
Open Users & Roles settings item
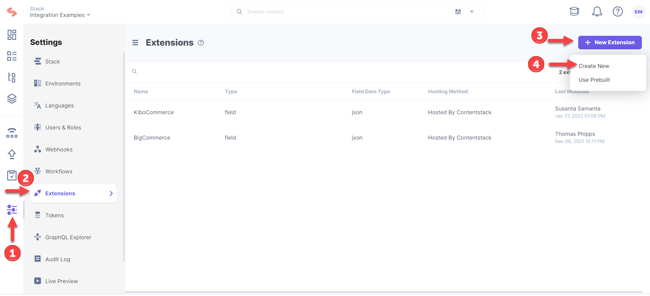tap(74, 127)
